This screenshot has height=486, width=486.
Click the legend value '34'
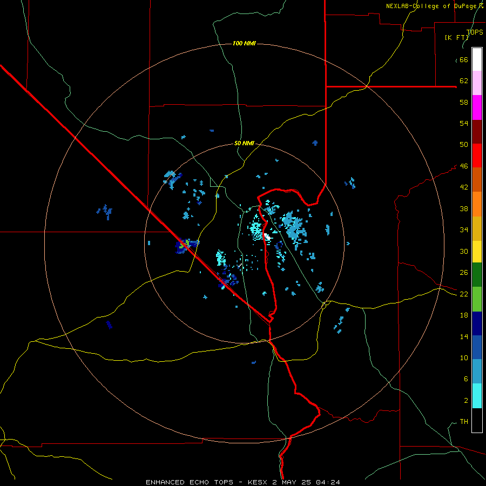464,230
